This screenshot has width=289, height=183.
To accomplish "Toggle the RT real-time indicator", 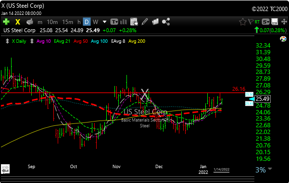I will click(257, 22).
